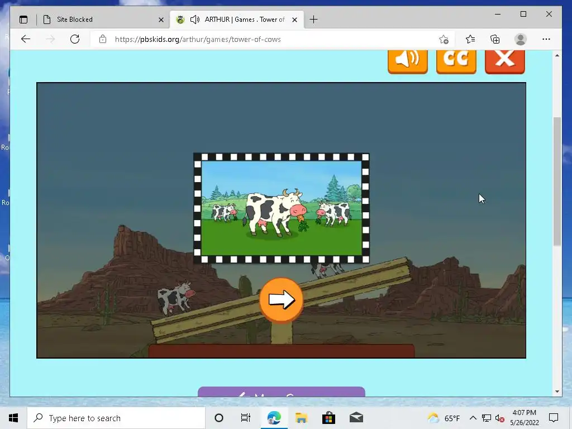Click the Microsoft Edge taskbar icon

tap(274, 418)
